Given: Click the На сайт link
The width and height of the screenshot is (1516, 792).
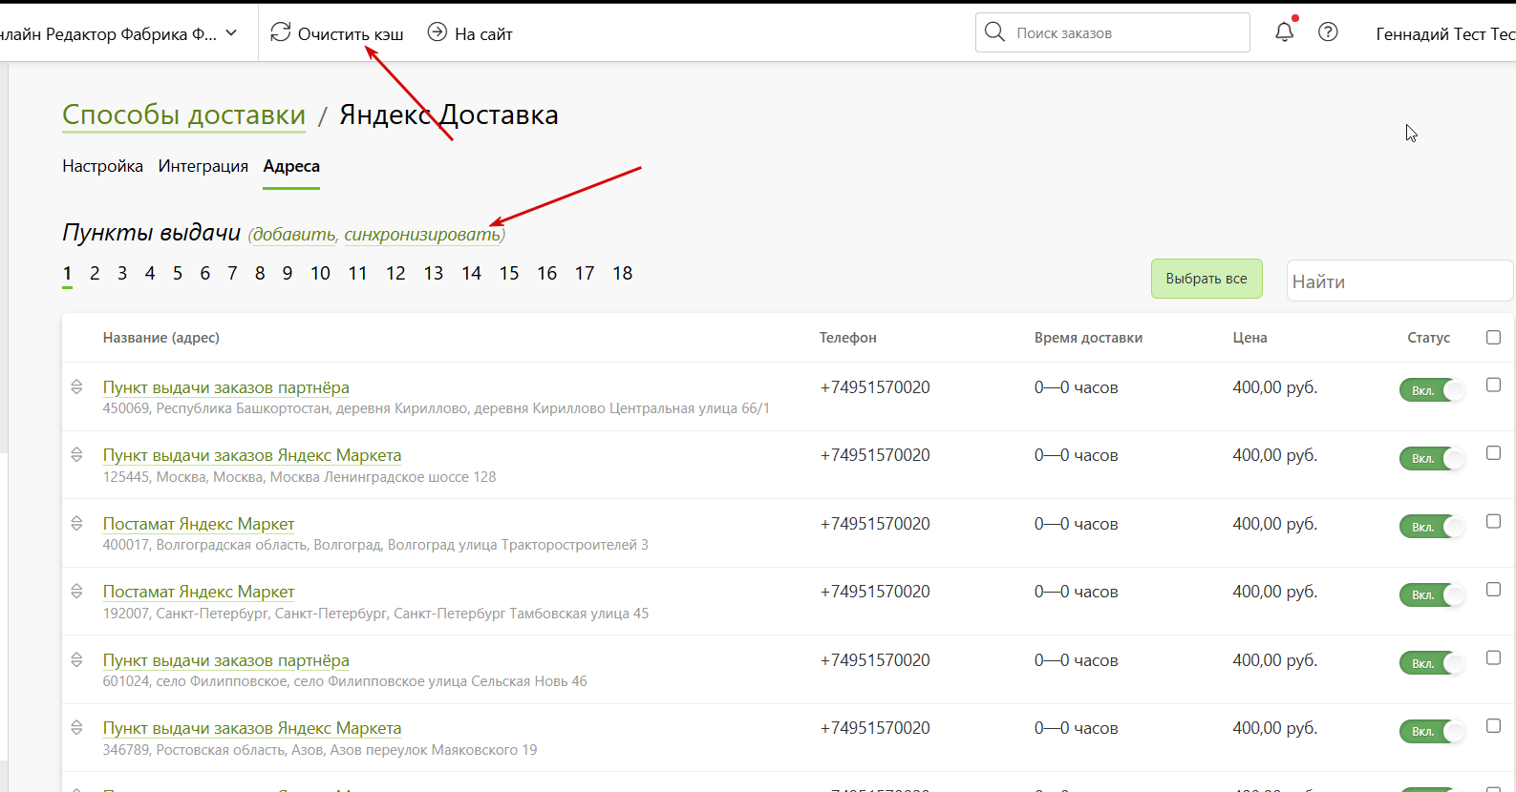Looking at the screenshot, I should point(469,33).
